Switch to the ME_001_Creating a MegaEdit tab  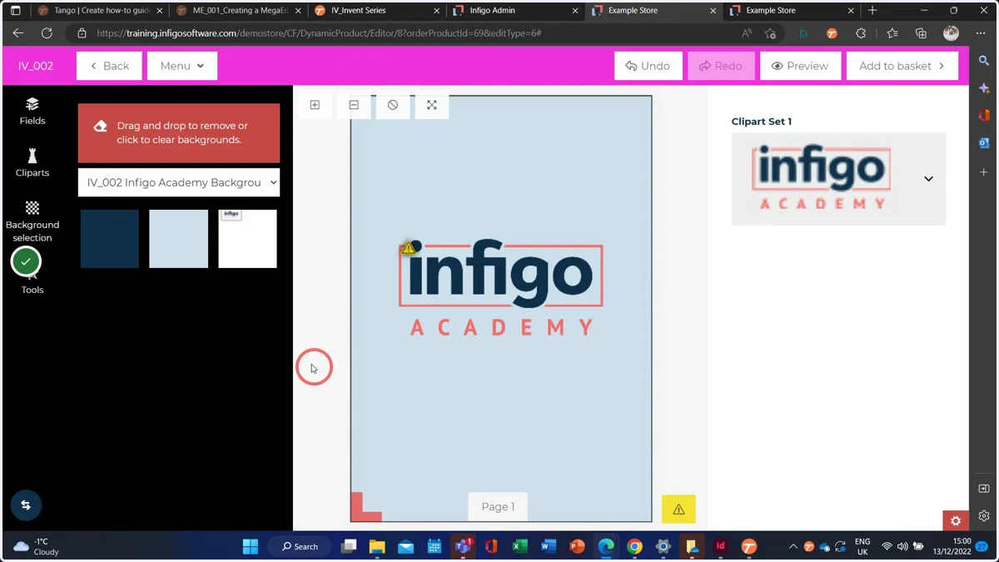tap(238, 11)
